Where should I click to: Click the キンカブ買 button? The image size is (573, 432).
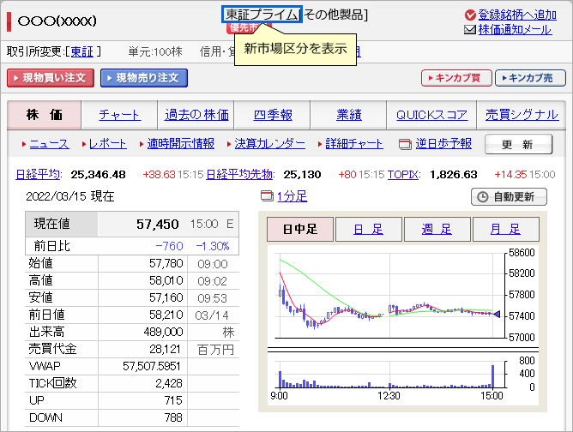pos(456,78)
